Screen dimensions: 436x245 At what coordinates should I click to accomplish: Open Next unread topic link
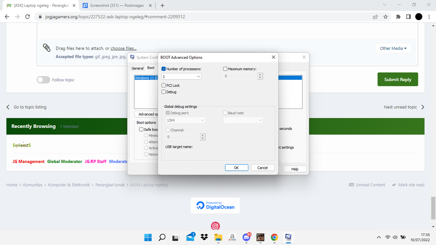[404, 107]
